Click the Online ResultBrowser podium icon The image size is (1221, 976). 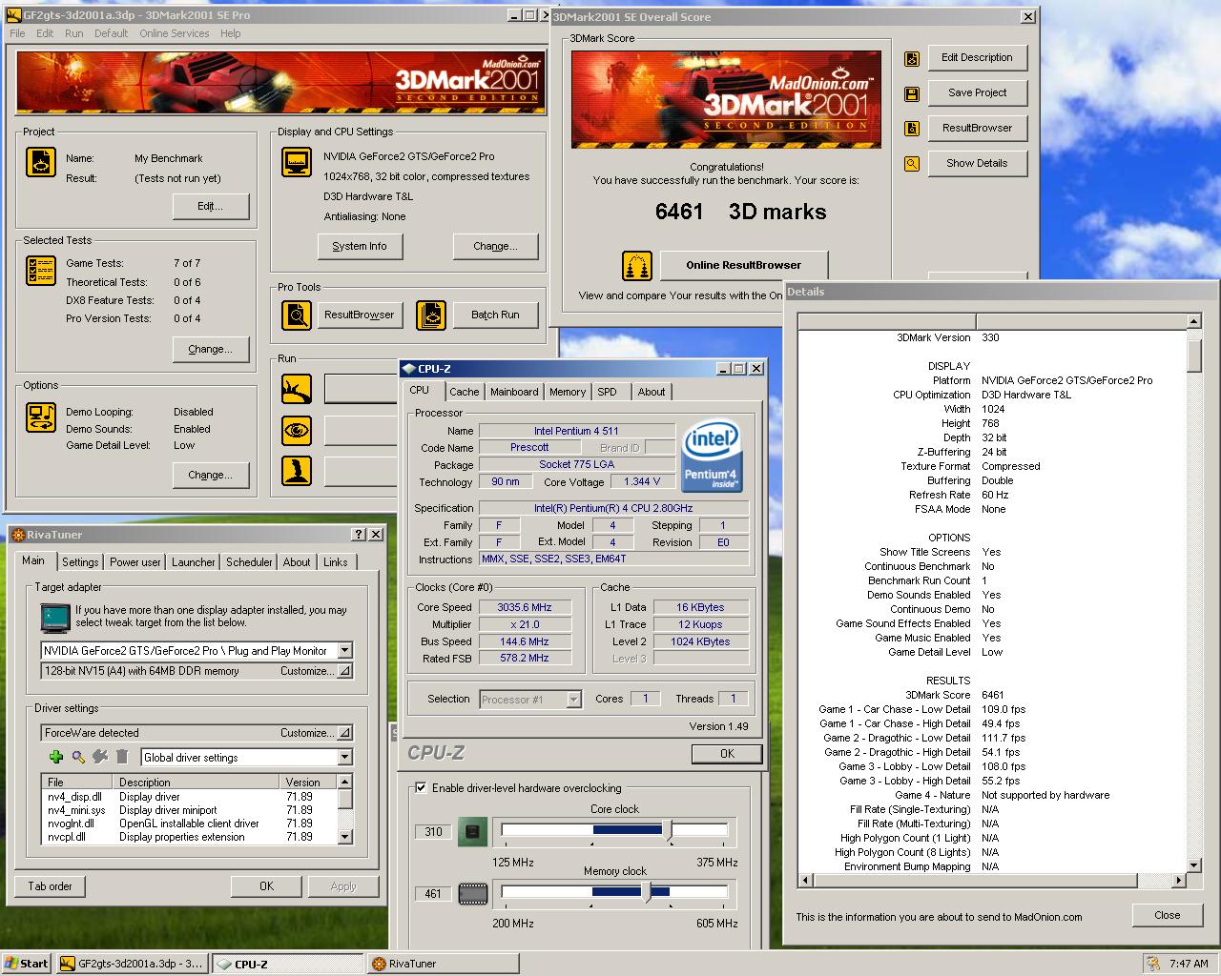point(637,266)
